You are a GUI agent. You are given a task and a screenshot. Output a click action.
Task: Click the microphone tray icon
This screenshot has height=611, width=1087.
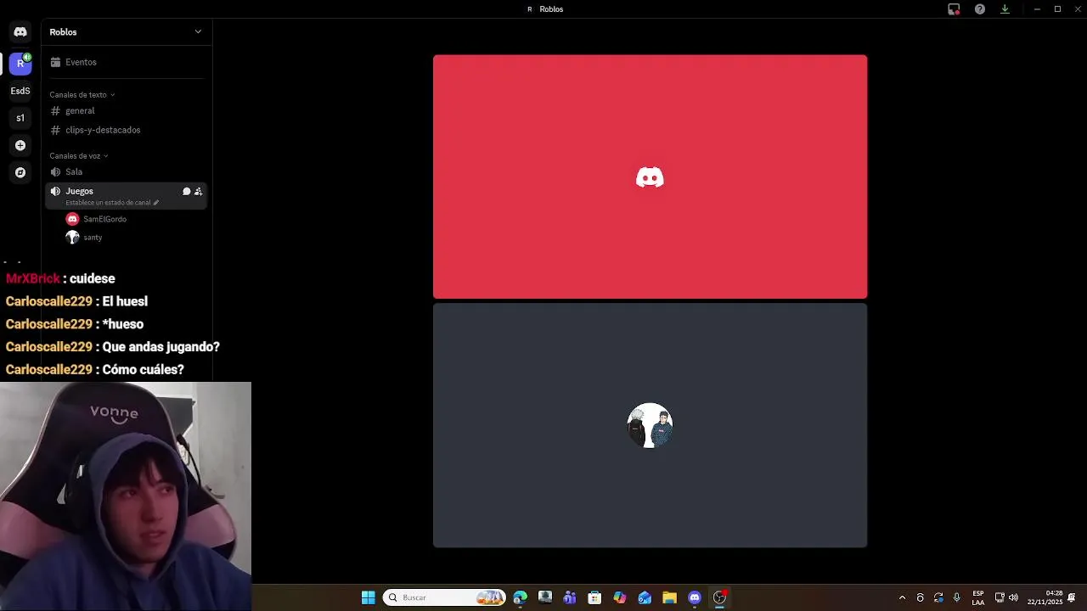tap(957, 597)
